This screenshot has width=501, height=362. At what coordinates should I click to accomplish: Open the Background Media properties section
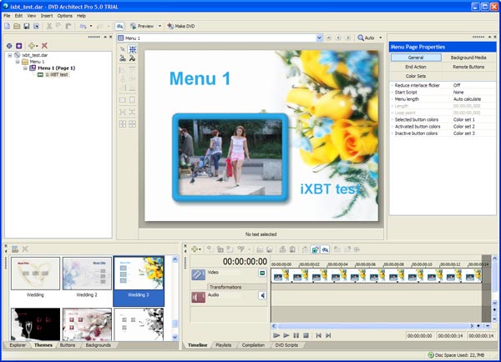pyautogui.click(x=468, y=57)
